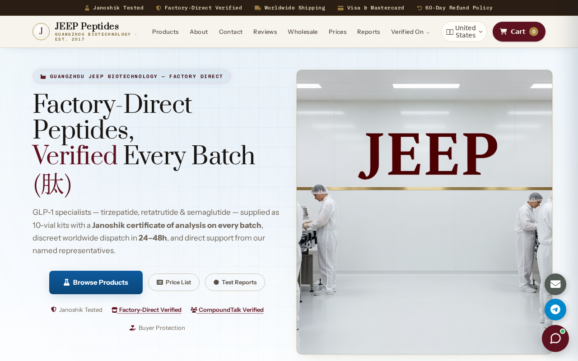Open the Wholesale page

tap(303, 32)
